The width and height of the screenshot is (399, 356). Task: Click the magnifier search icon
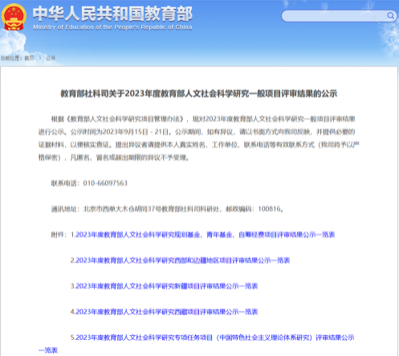coord(391,16)
